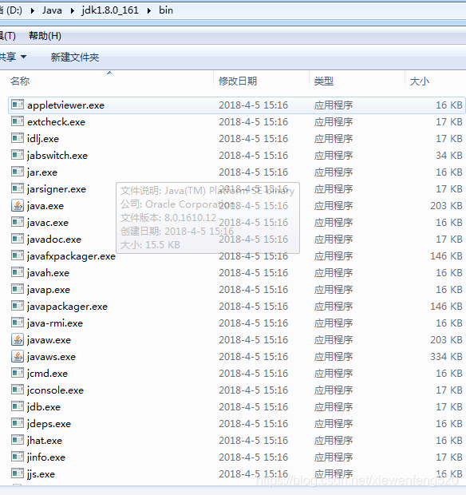Select the appletviewer.exe file name
The width and height of the screenshot is (466, 495).
[x=65, y=105]
